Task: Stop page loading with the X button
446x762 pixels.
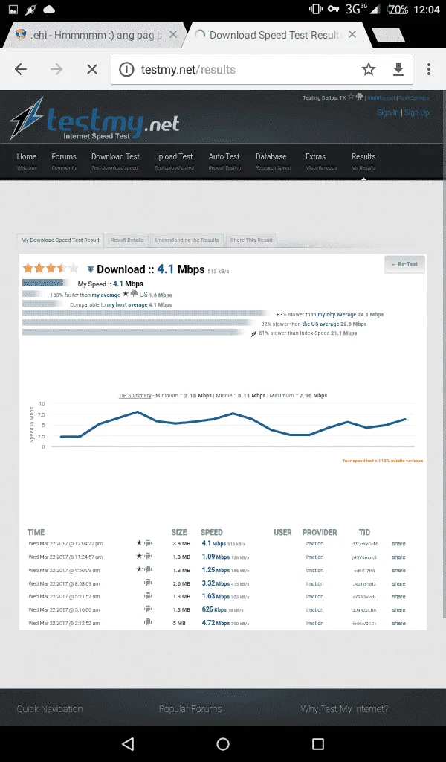Action: [x=91, y=69]
